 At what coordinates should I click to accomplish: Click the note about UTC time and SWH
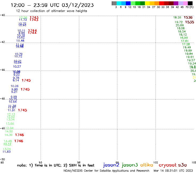(56, 165)
